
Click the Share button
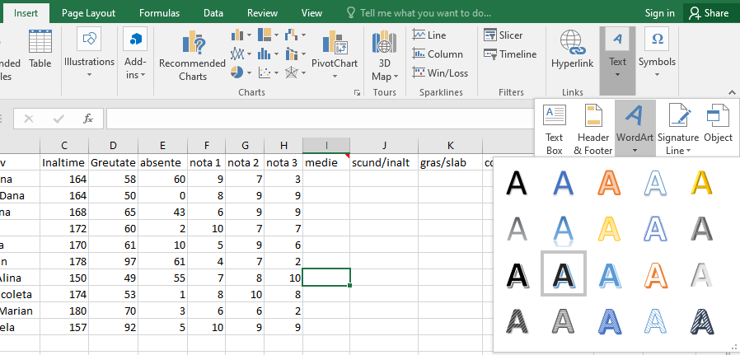(709, 13)
